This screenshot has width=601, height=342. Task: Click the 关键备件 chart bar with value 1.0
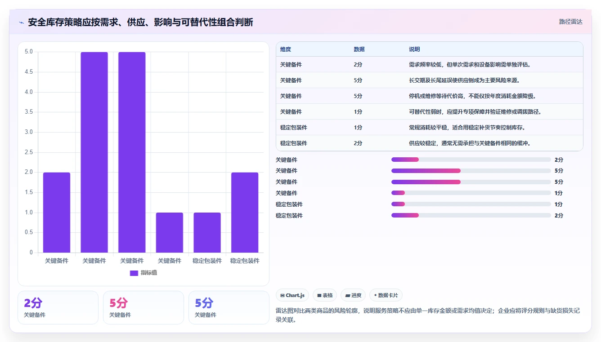pyautogui.click(x=170, y=232)
